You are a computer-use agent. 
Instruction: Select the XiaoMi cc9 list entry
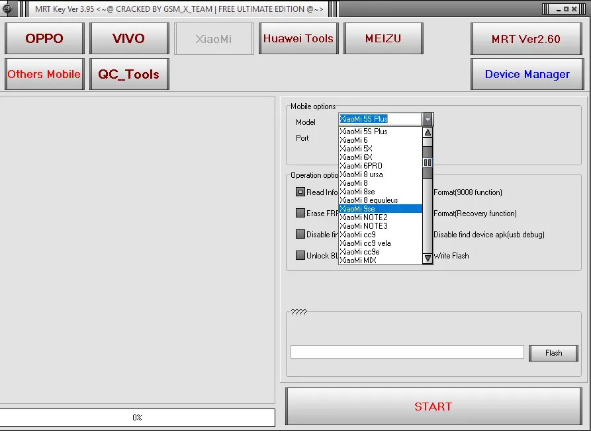tap(381, 235)
